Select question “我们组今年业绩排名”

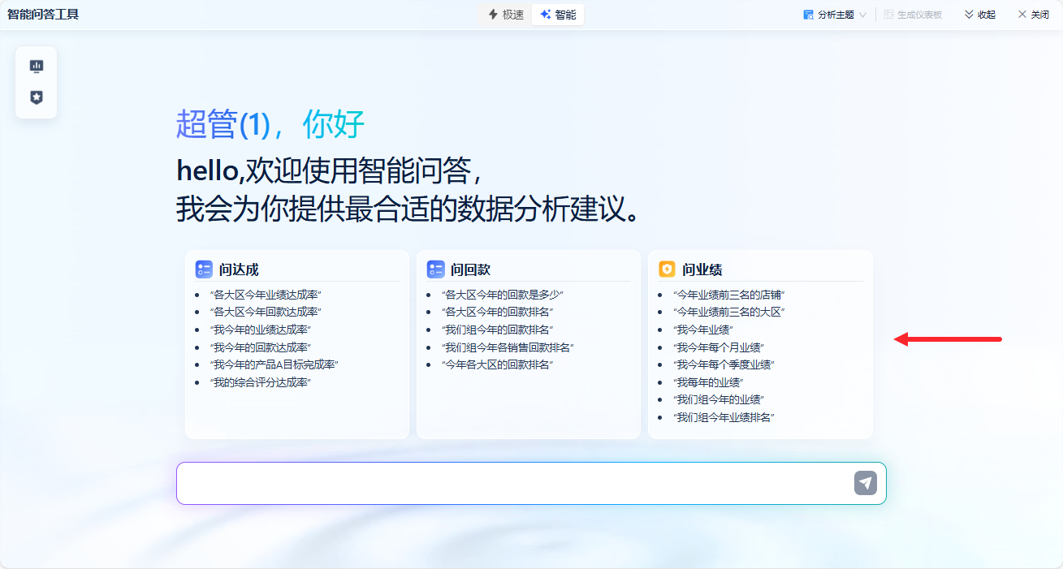724,418
